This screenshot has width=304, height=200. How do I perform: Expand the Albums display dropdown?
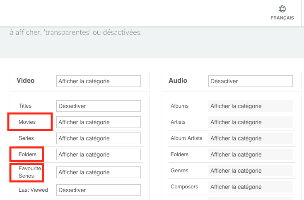tap(251, 106)
